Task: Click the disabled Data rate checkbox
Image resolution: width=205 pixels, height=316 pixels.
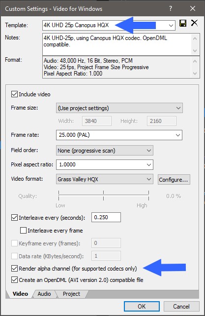Action: click(x=14, y=256)
